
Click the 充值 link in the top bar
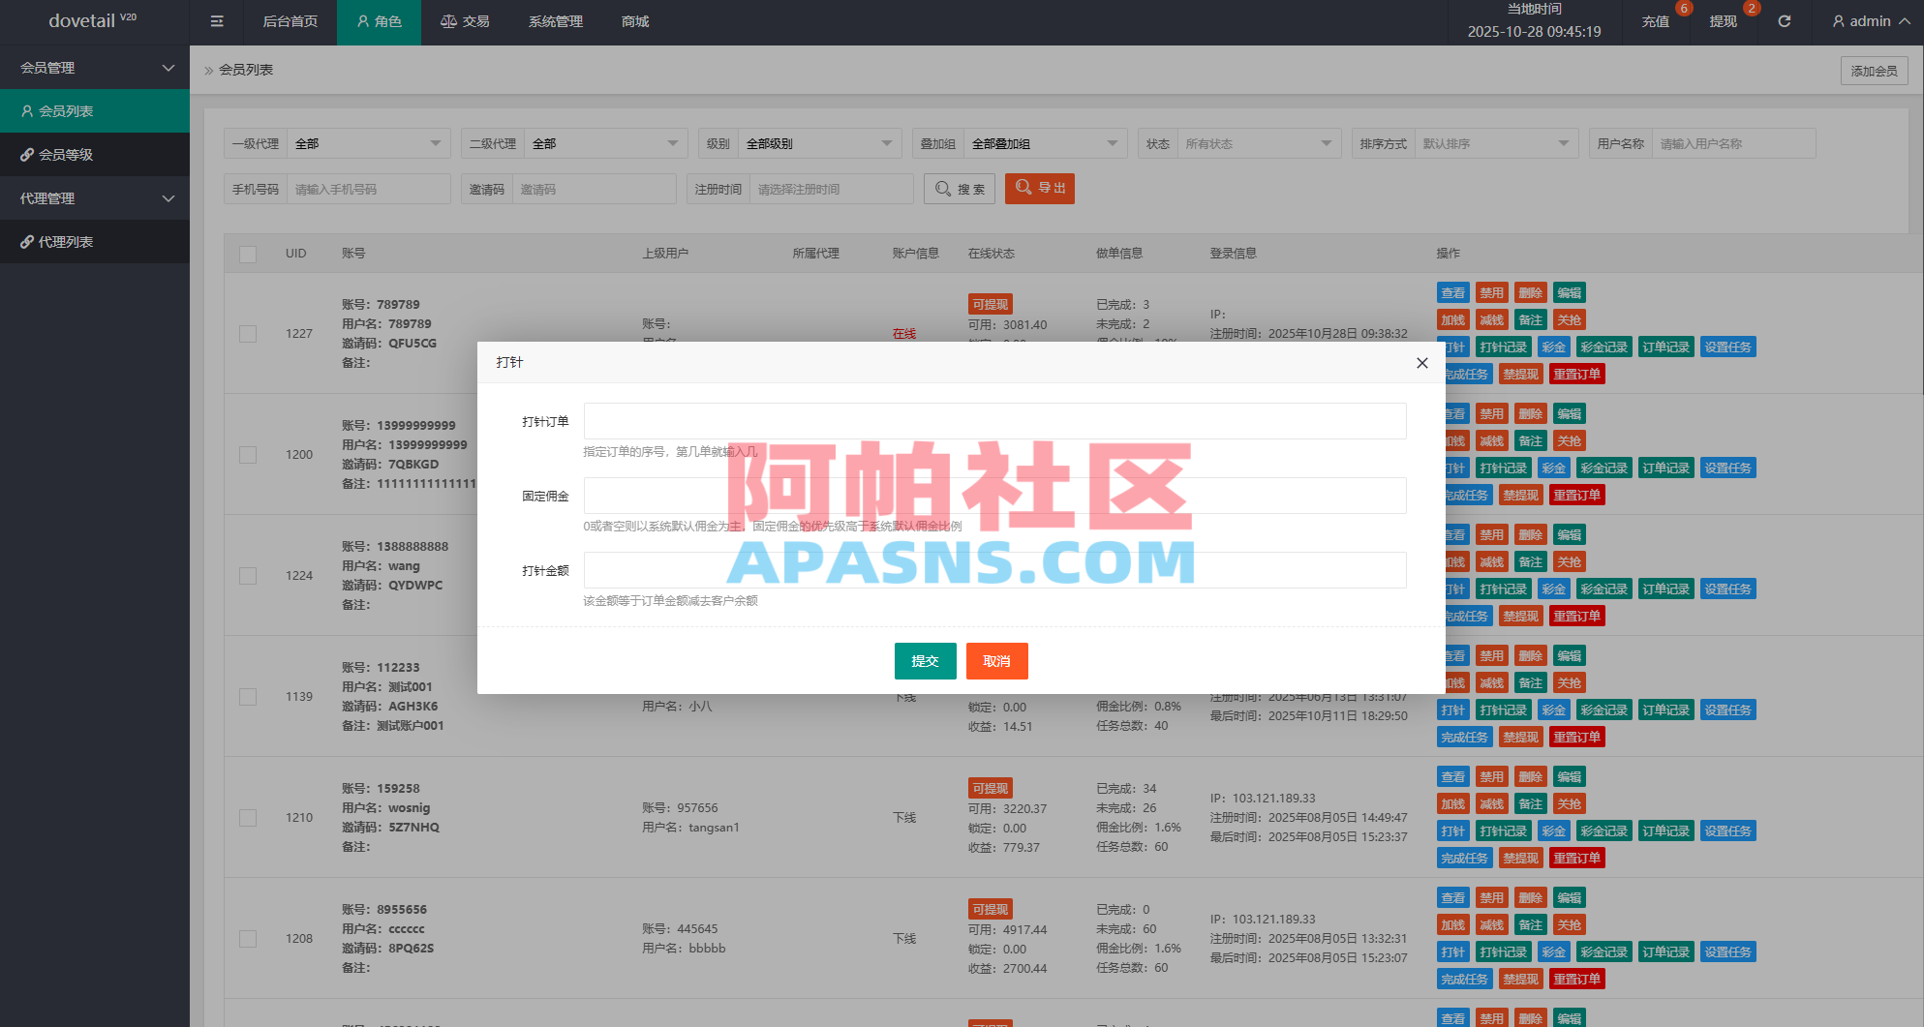(x=1656, y=21)
